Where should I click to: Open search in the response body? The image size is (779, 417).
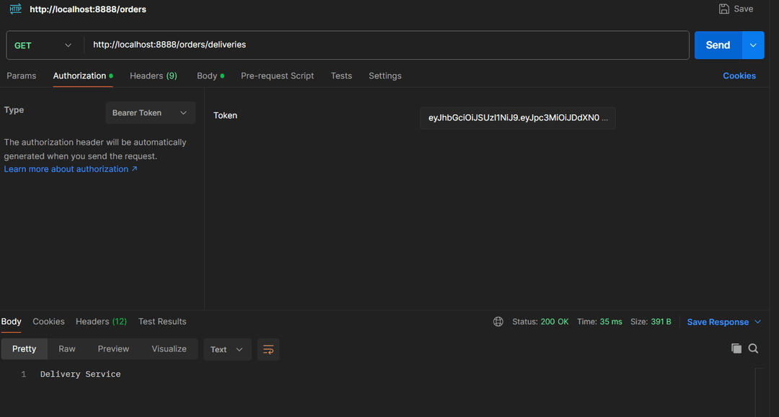point(753,349)
